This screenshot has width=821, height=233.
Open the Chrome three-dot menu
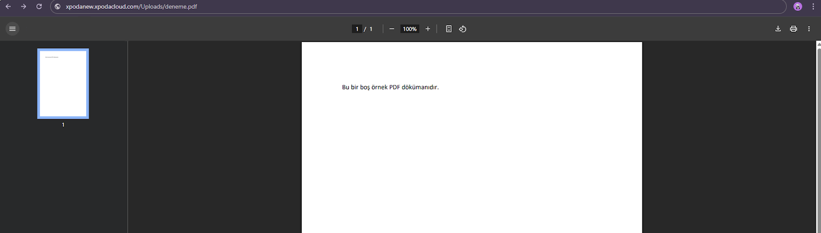[x=813, y=7]
